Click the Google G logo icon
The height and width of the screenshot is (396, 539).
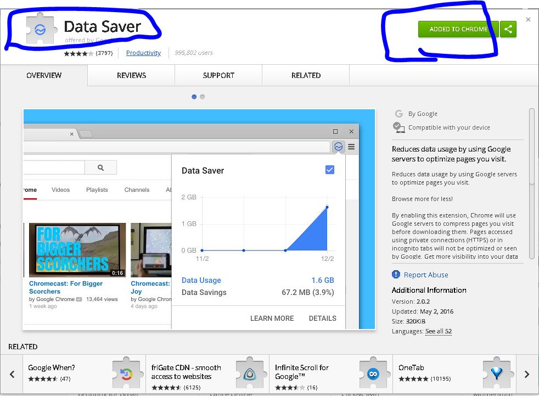click(398, 114)
